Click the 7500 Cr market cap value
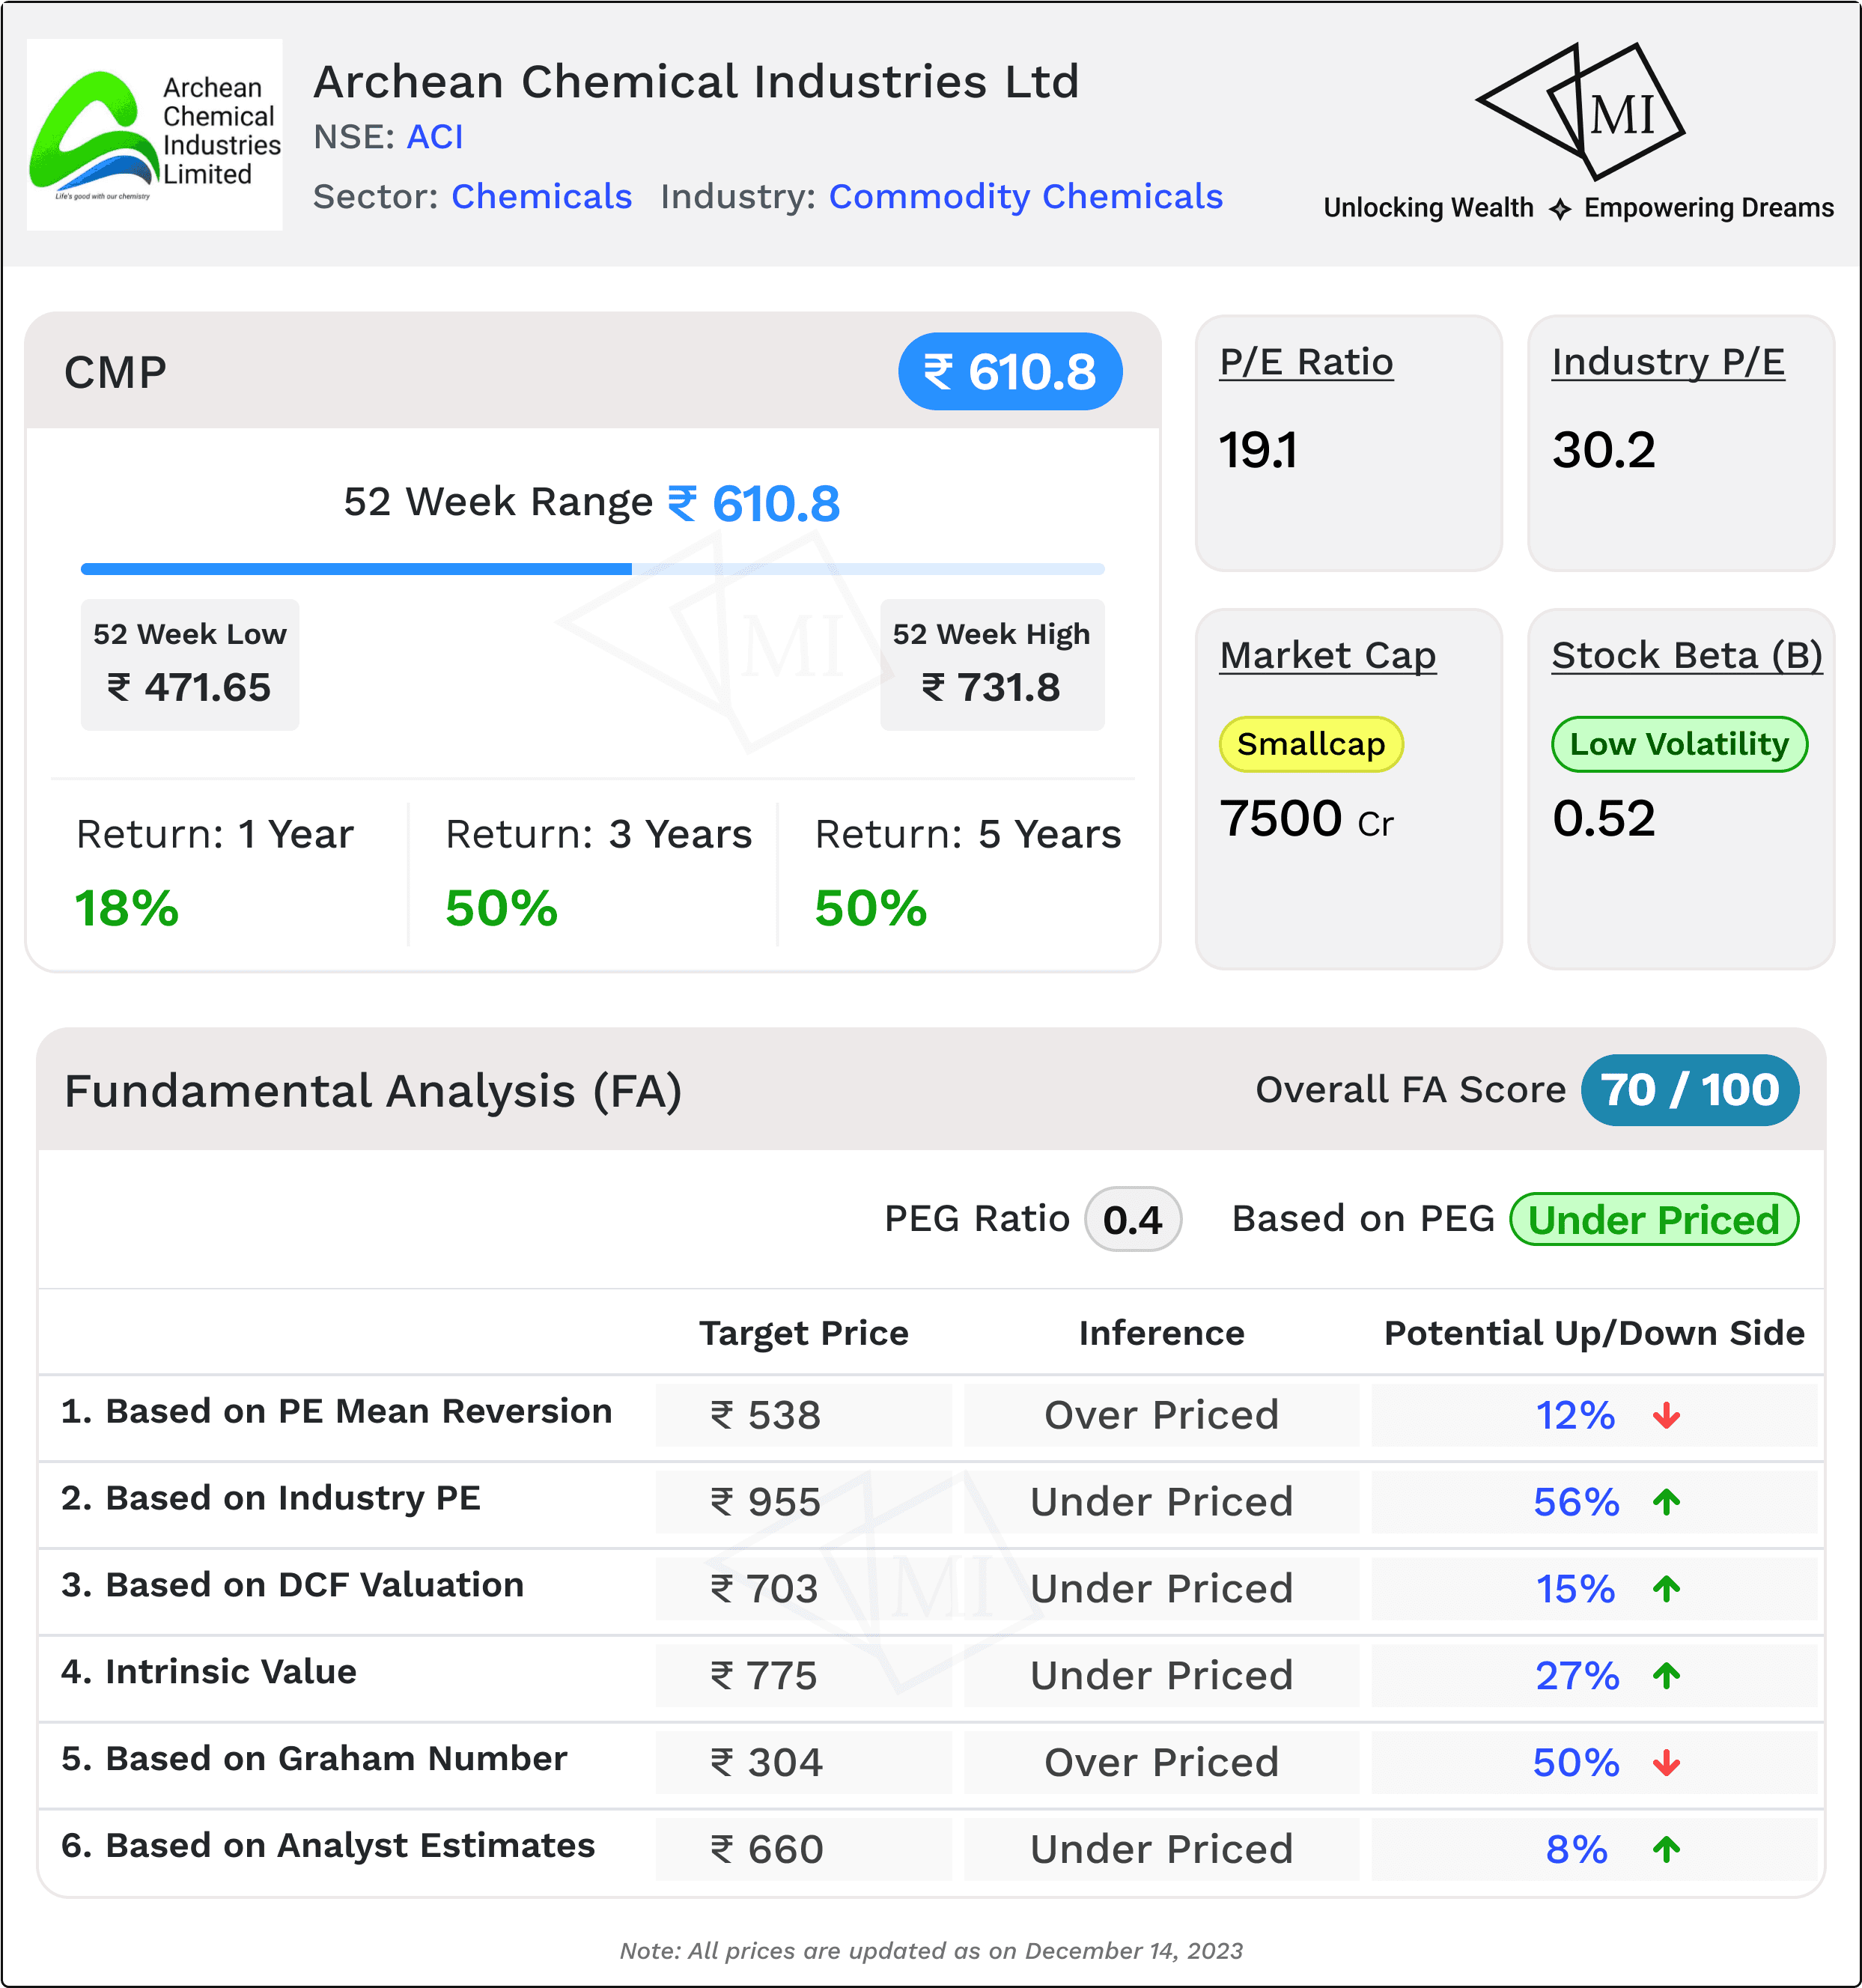1862x1988 pixels. tap(1306, 819)
